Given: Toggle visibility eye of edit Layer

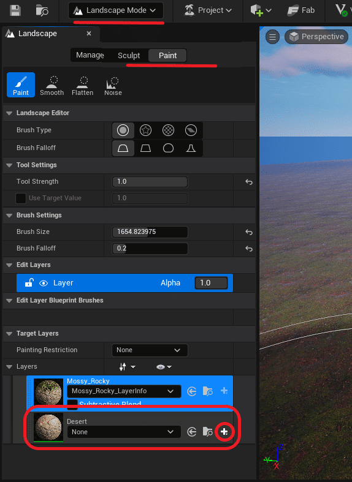Looking at the screenshot, I should coord(44,283).
